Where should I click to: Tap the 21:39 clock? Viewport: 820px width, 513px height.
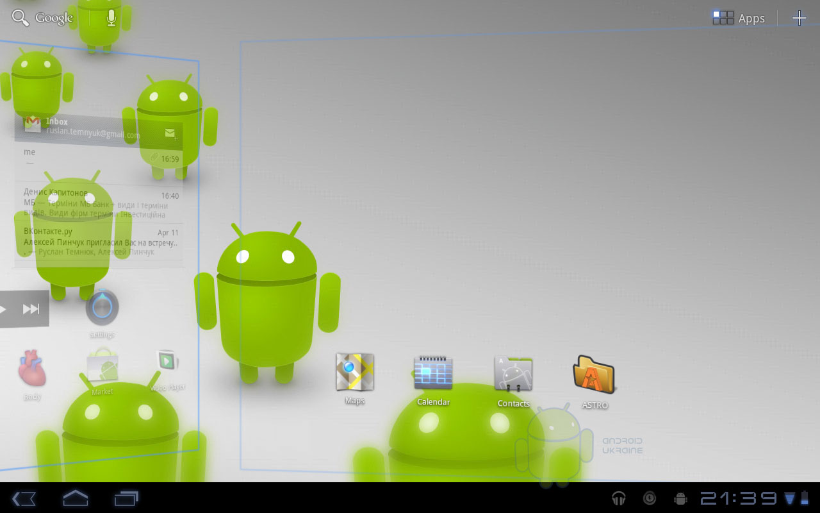[x=738, y=498]
